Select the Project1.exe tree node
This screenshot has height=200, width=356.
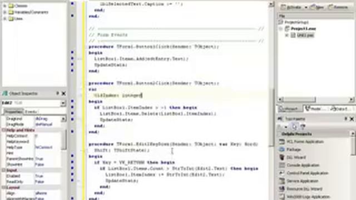[303, 28]
